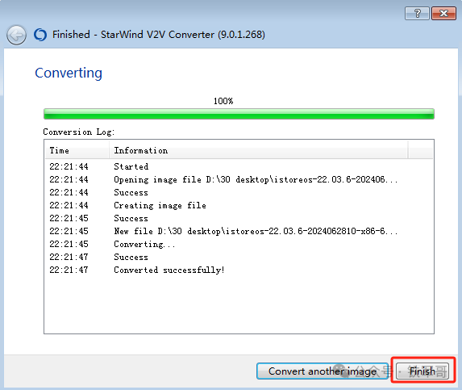Screen dimensions: 462x390
Task: Click Convert another image button
Action: [323, 371]
